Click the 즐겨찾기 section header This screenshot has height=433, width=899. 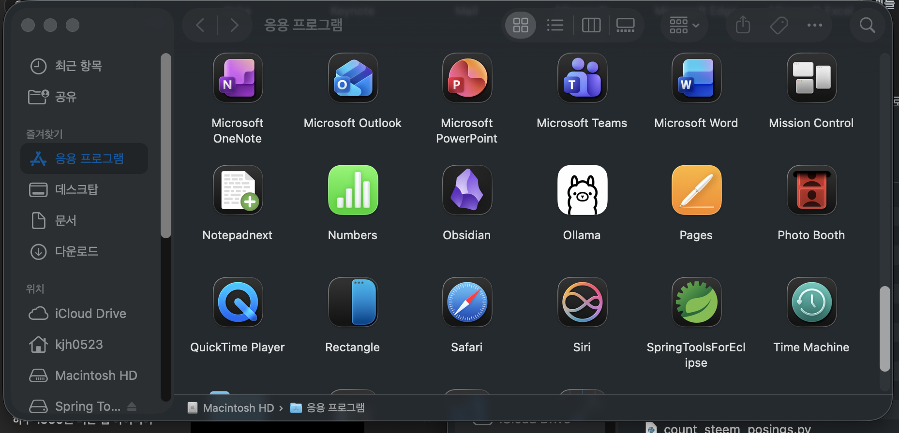(45, 134)
